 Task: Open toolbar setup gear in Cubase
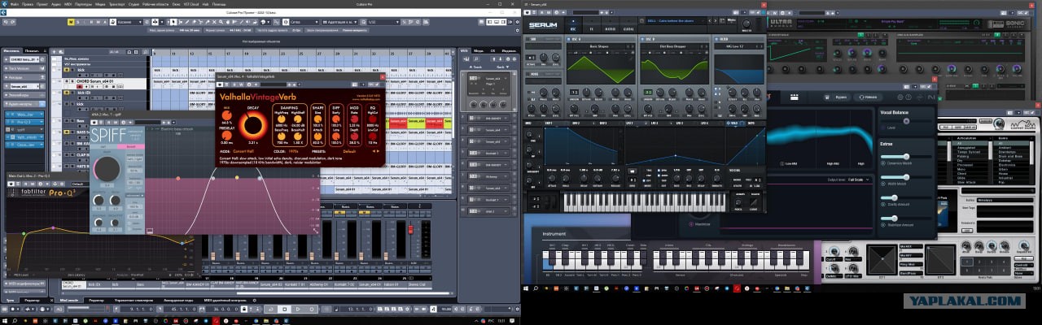[517, 22]
